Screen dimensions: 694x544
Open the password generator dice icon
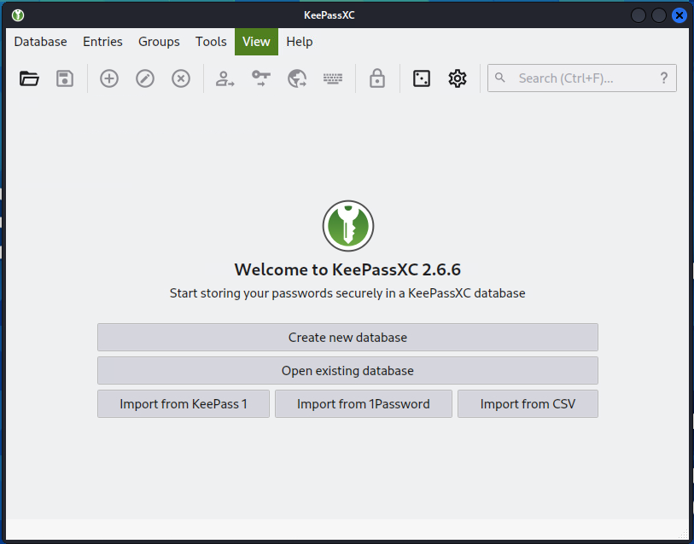(x=422, y=78)
